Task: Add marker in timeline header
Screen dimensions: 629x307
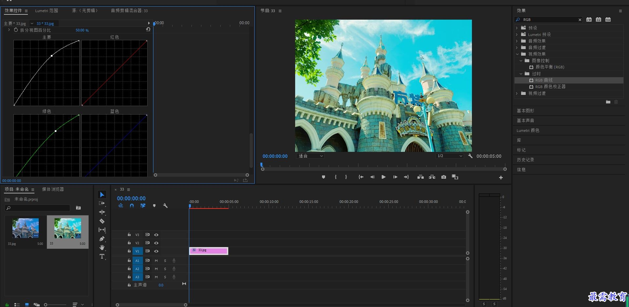Action: pyautogui.click(x=154, y=206)
